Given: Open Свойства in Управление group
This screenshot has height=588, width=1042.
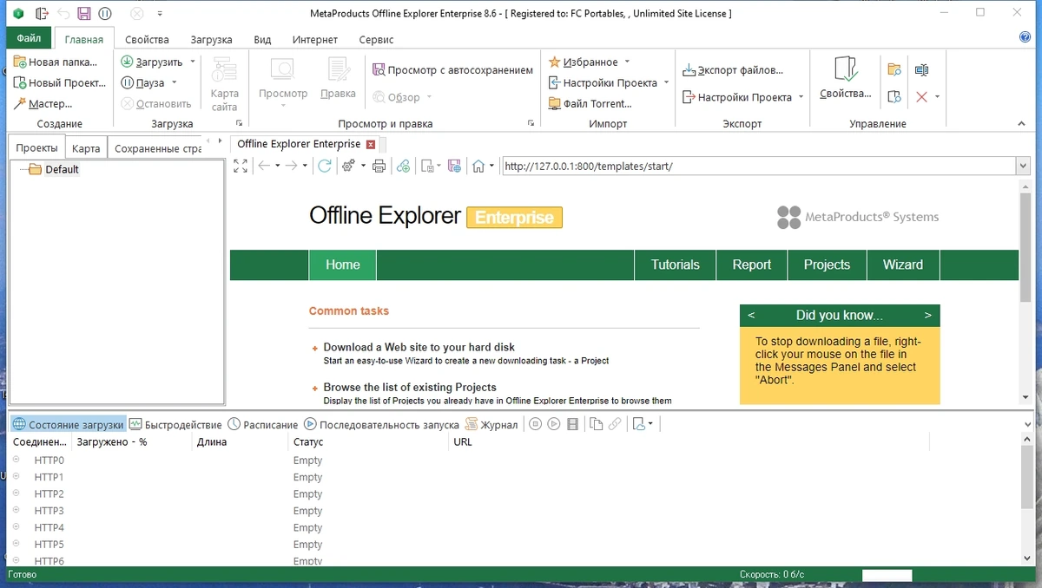Looking at the screenshot, I should (x=845, y=78).
